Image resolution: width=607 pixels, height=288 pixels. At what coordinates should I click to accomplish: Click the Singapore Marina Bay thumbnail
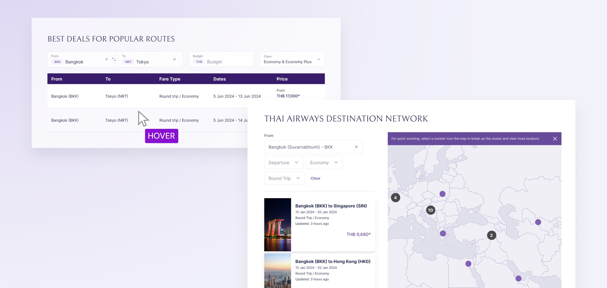point(278,225)
